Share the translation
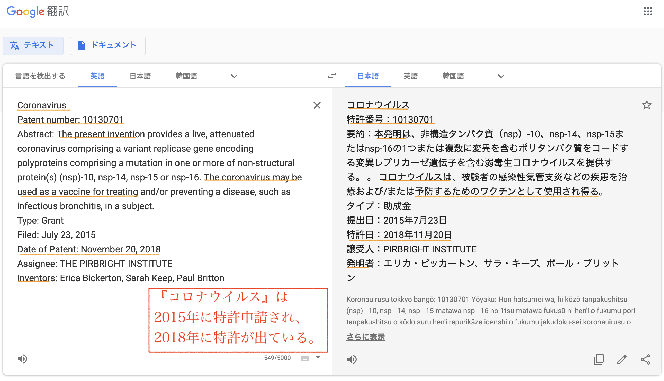The image size is (664, 381). tap(645, 359)
